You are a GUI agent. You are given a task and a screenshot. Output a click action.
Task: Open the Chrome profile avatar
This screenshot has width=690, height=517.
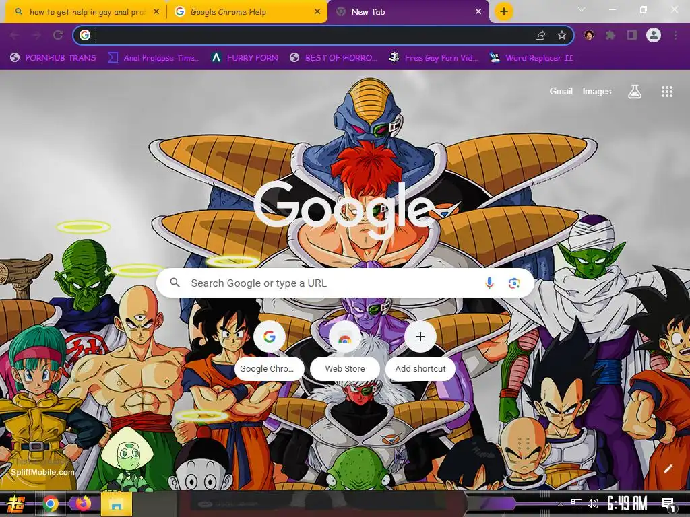(x=654, y=35)
